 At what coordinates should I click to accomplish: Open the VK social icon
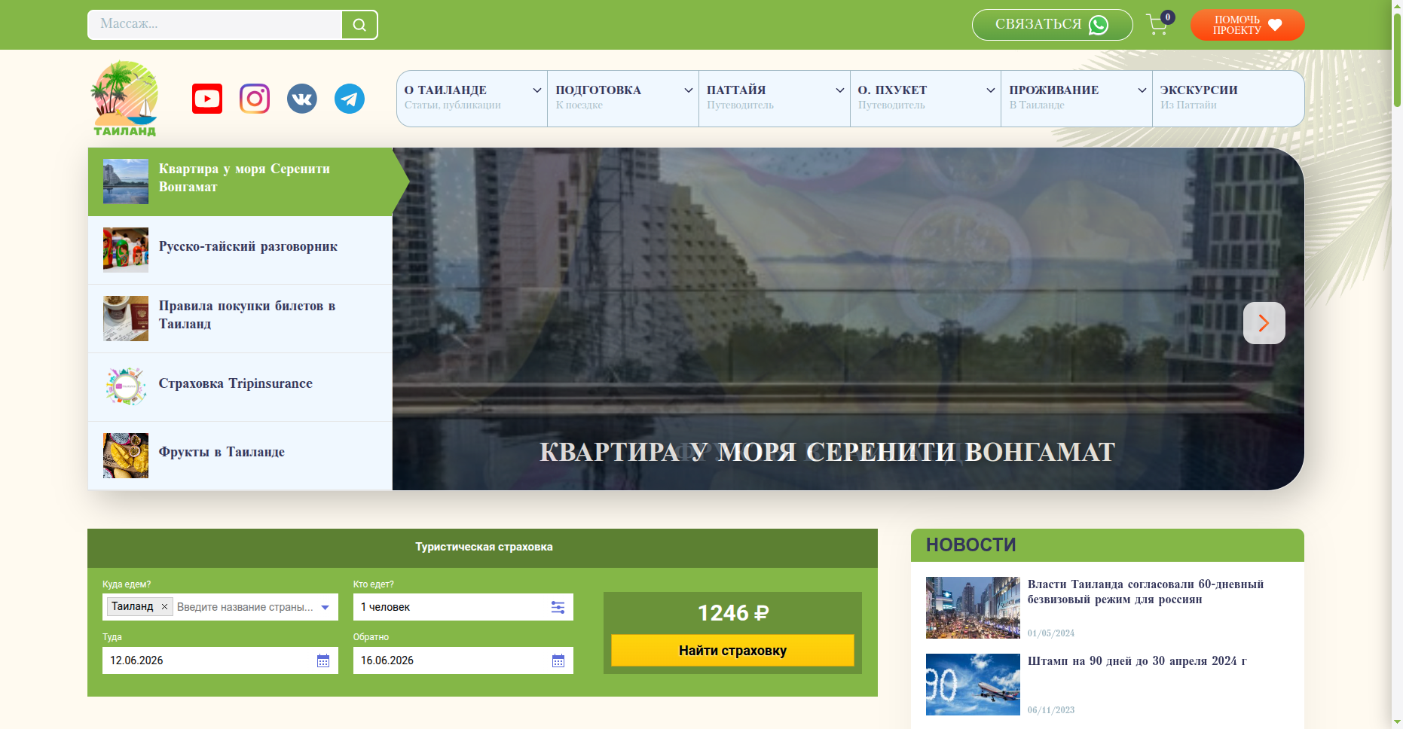coord(302,99)
